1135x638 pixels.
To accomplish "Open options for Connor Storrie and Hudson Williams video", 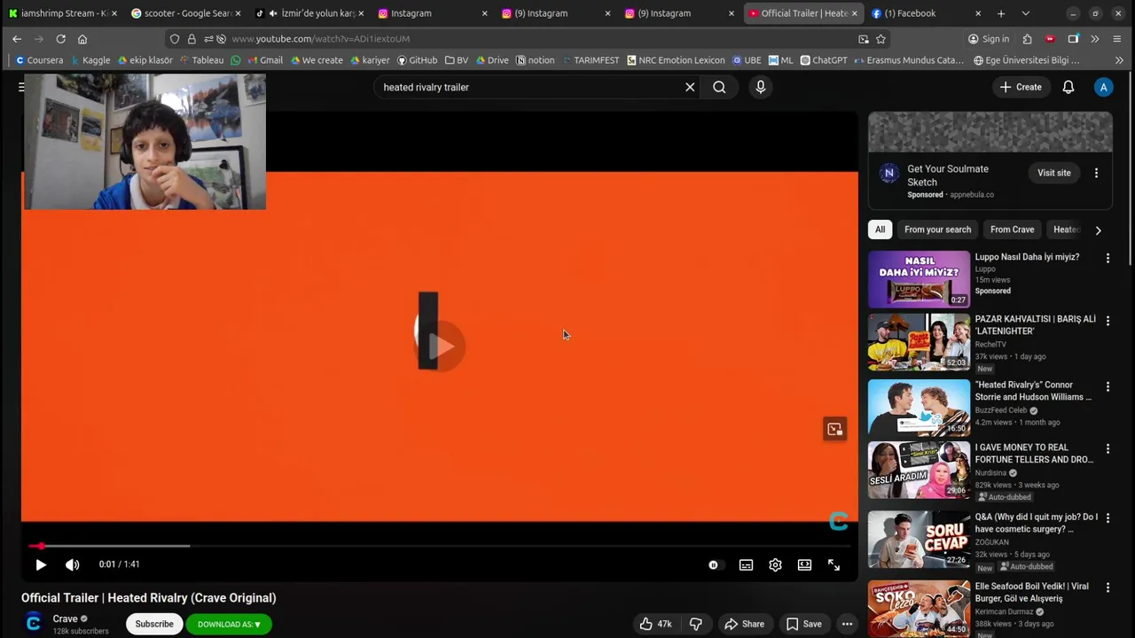I will tap(1108, 387).
